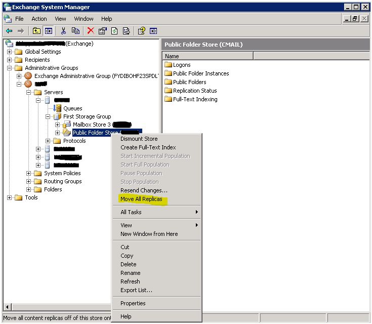Viewport: 372px width, 324px height.
Task: Click the Replication Status folder icon
Action: [x=168, y=91]
